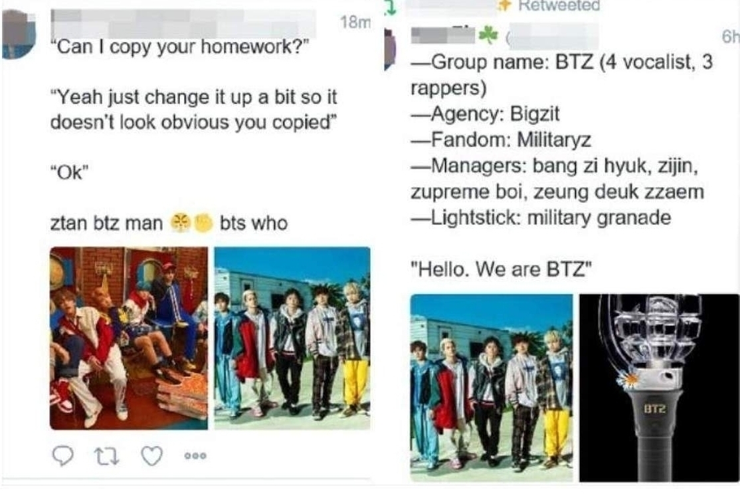Open left tweet's outdoor group photo
The image size is (740, 501).
tap(292, 338)
